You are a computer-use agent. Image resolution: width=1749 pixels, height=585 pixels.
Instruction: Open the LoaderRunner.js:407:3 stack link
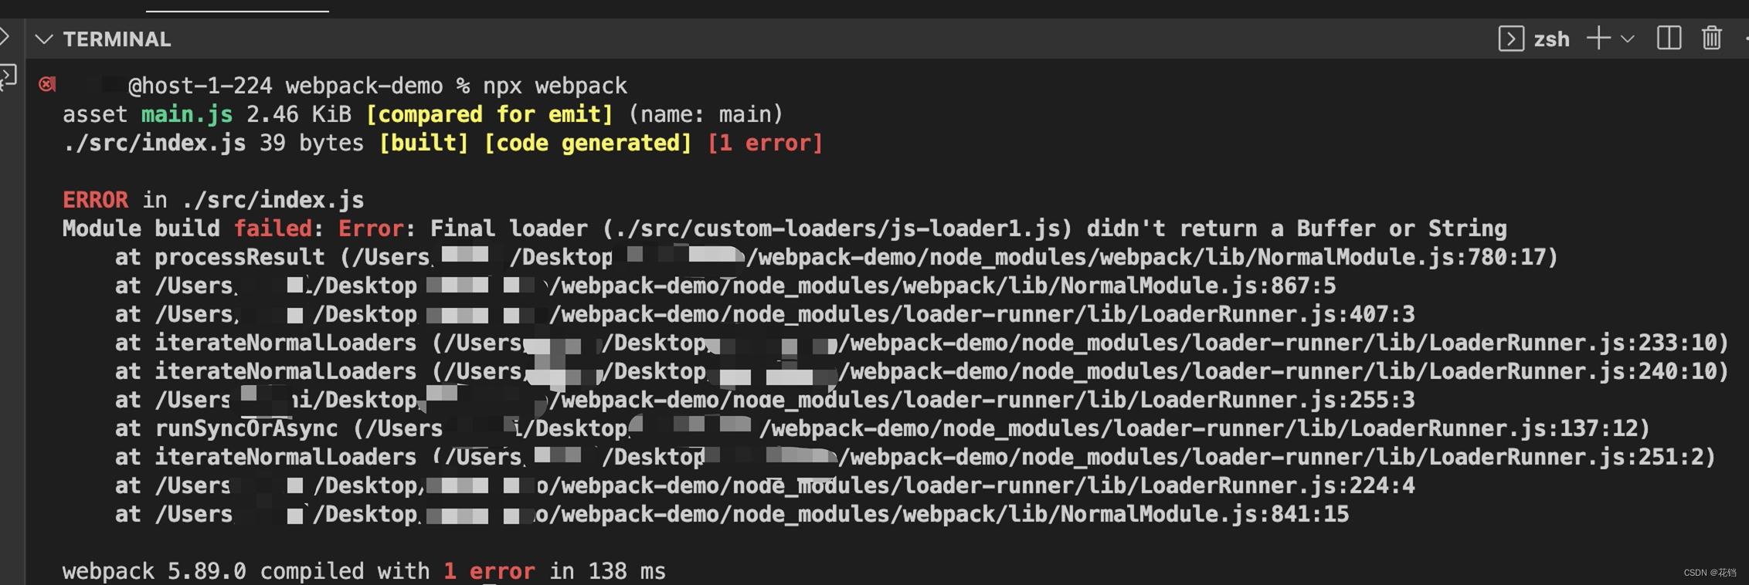tap(1277, 314)
